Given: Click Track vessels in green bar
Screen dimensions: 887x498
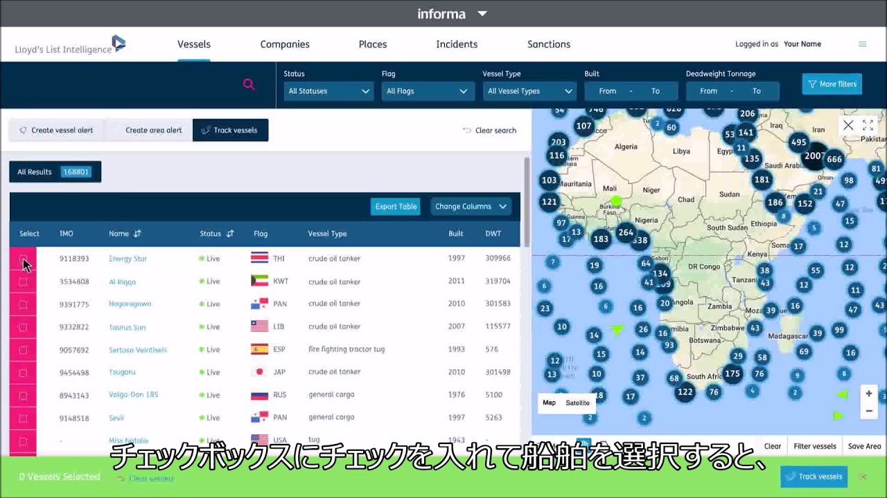Looking at the screenshot, I should 814,477.
